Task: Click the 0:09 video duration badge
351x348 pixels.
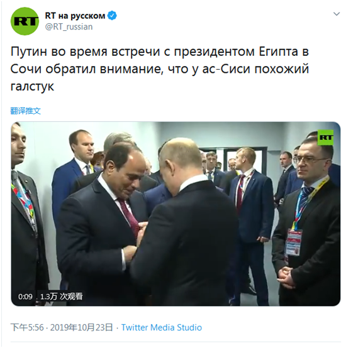Action: [25, 296]
